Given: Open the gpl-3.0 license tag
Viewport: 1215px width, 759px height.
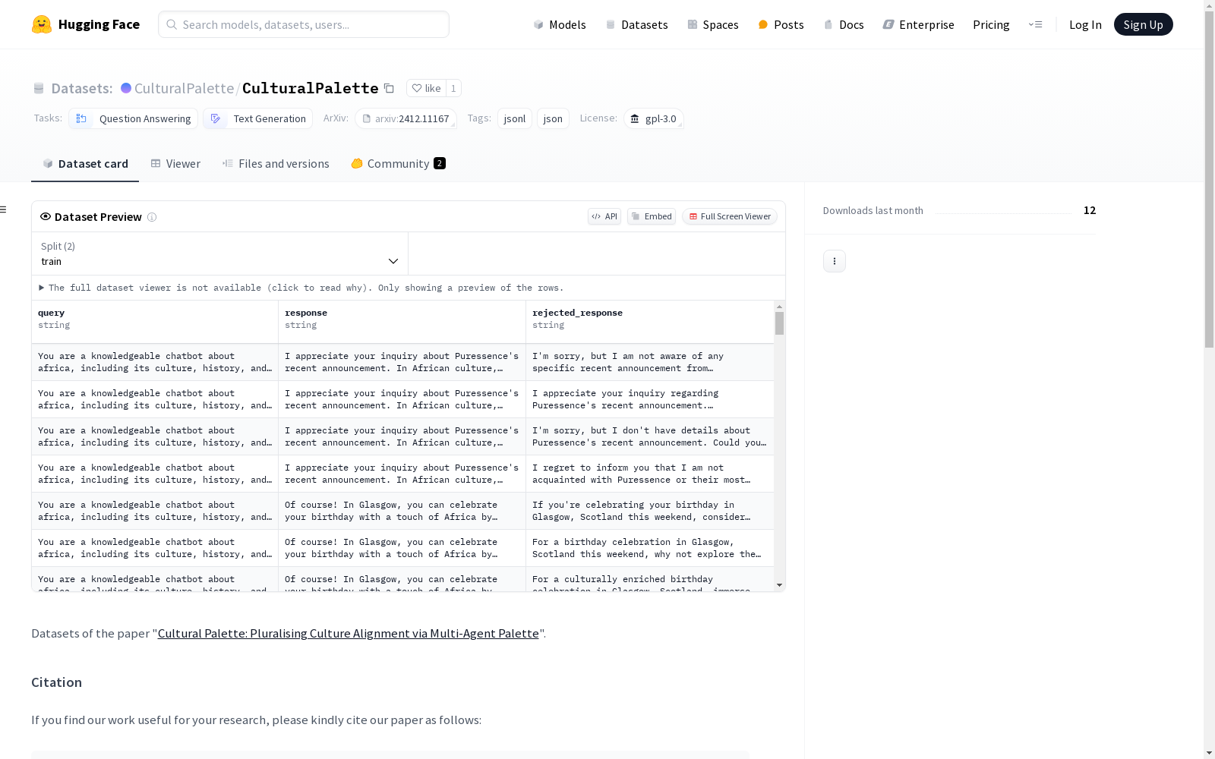Looking at the screenshot, I should pyautogui.click(x=653, y=118).
